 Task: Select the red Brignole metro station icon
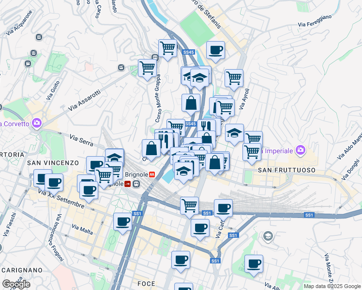click(x=151, y=174)
